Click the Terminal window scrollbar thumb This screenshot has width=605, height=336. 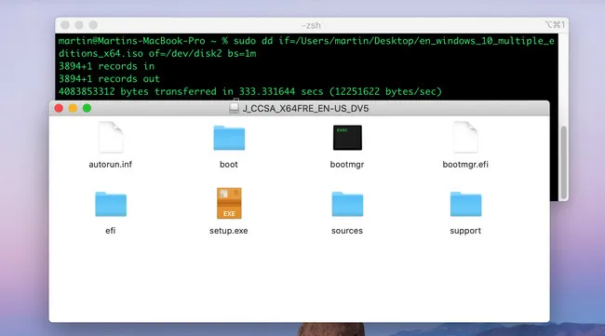click(x=564, y=162)
